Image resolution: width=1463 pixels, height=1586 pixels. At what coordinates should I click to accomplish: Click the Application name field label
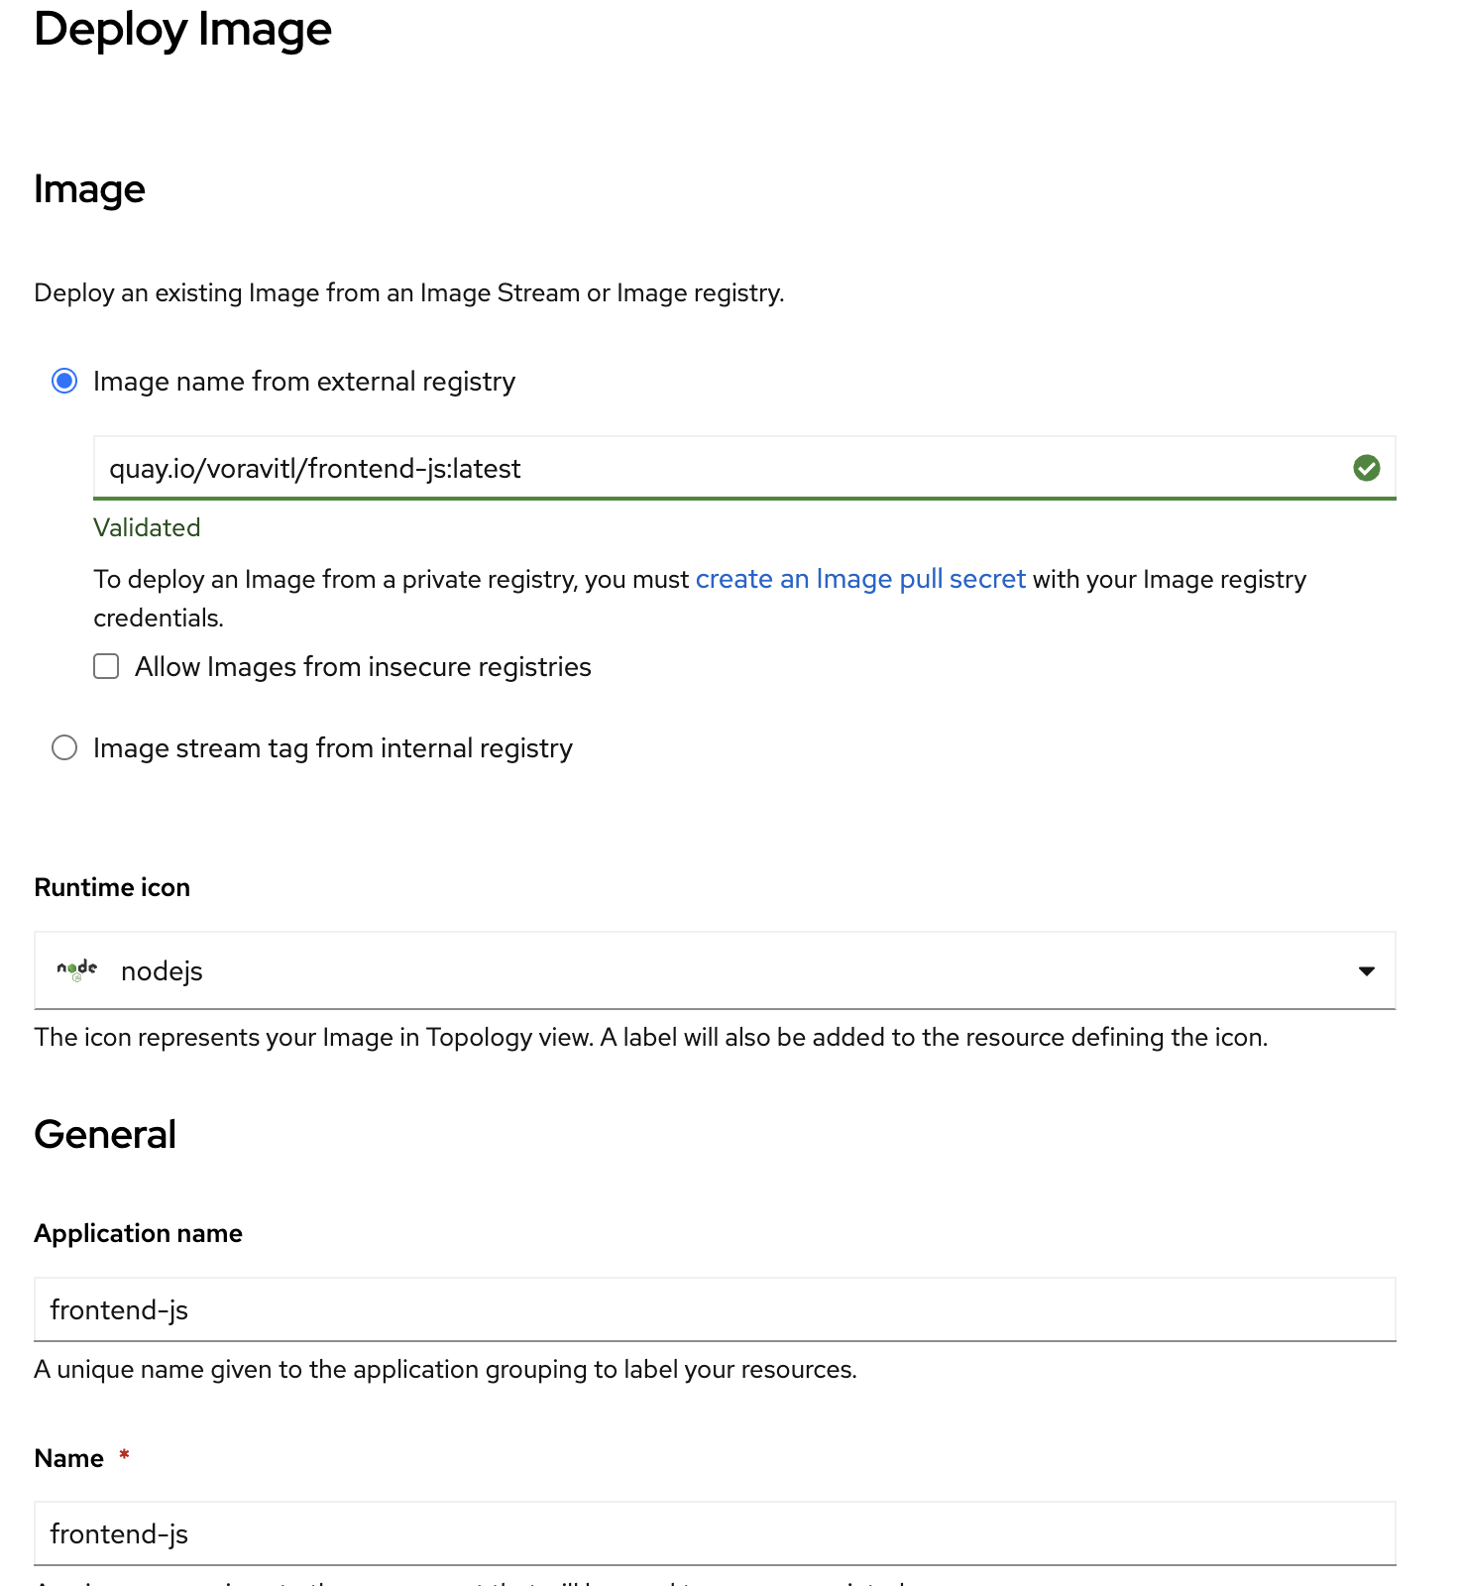[x=139, y=1233]
